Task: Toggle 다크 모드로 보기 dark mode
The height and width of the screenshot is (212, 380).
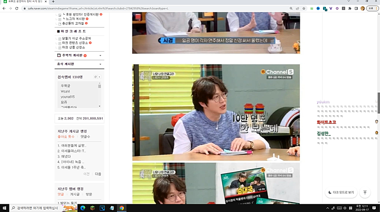Action: 341,193
